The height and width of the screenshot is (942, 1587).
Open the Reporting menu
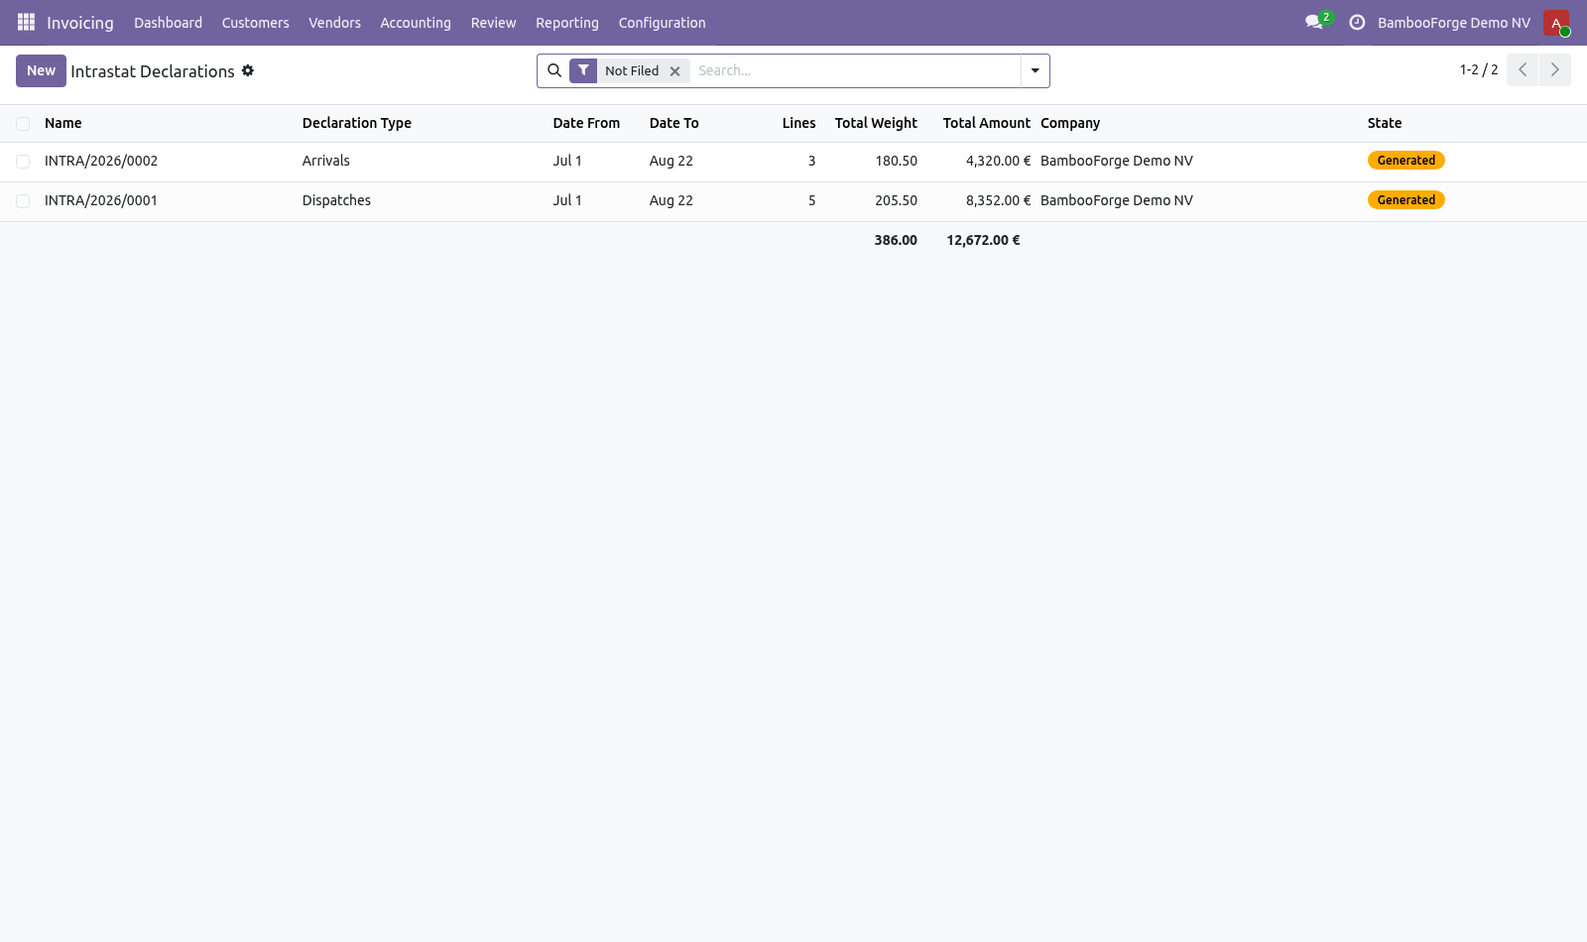click(567, 23)
